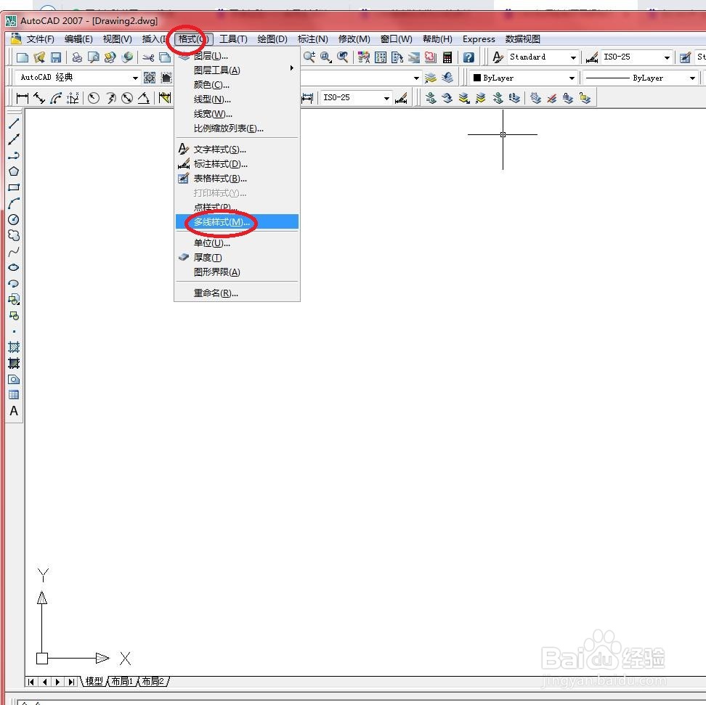Click the Linear dimension icon
Screen dimensions: 706x705
tap(22, 98)
